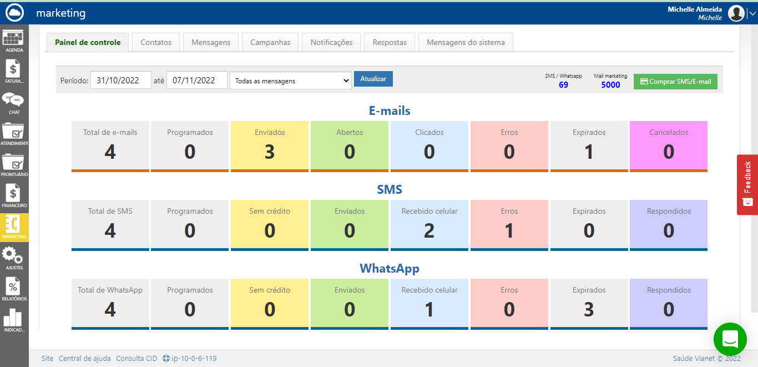Select the Marketing sidebar icon
758x367 pixels.
[x=14, y=227]
